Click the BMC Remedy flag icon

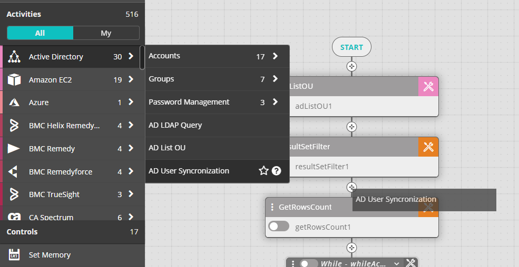click(14, 149)
